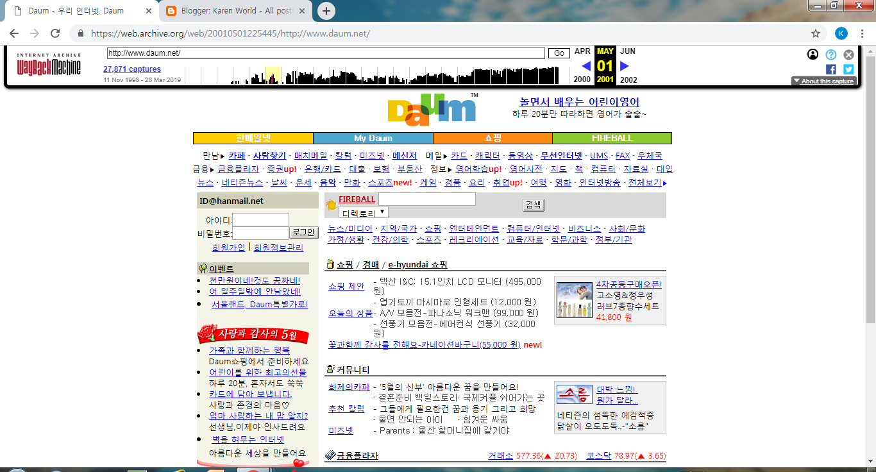This screenshot has width=876, height=472.
Task: Share capture on Twitter icon
Action: (848, 69)
